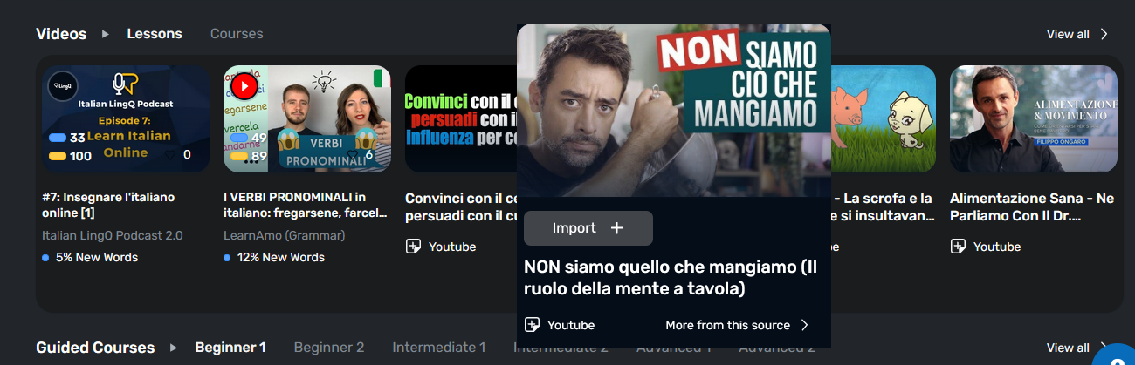
Task: Switch to Intermediate 1 tab
Action: pyautogui.click(x=439, y=348)
